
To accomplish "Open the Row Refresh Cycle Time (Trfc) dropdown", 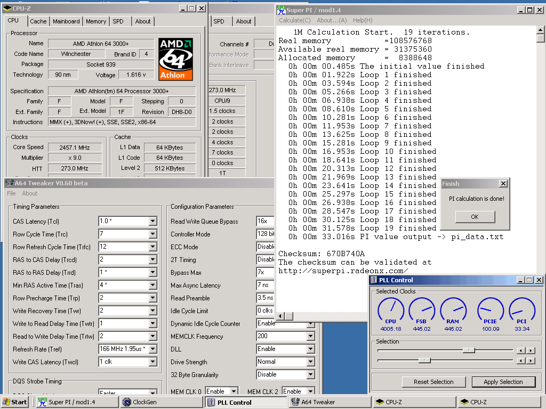I will [153, 247].
